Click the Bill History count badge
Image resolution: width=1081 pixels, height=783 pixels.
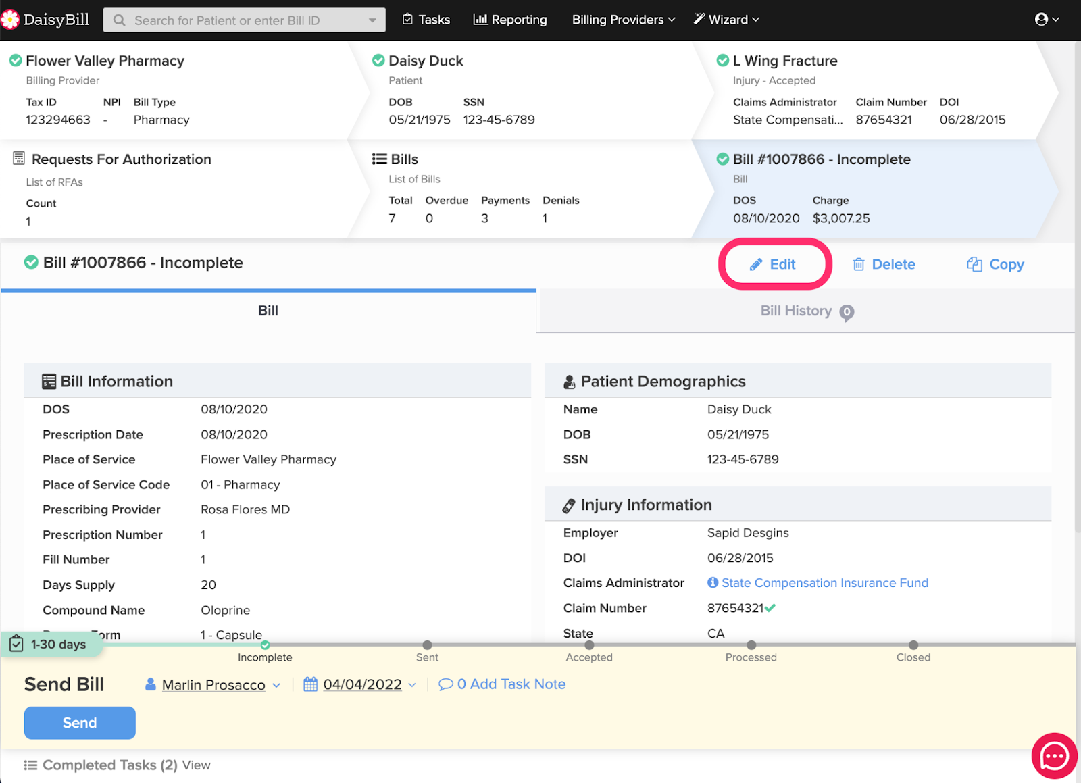[847, 313]
